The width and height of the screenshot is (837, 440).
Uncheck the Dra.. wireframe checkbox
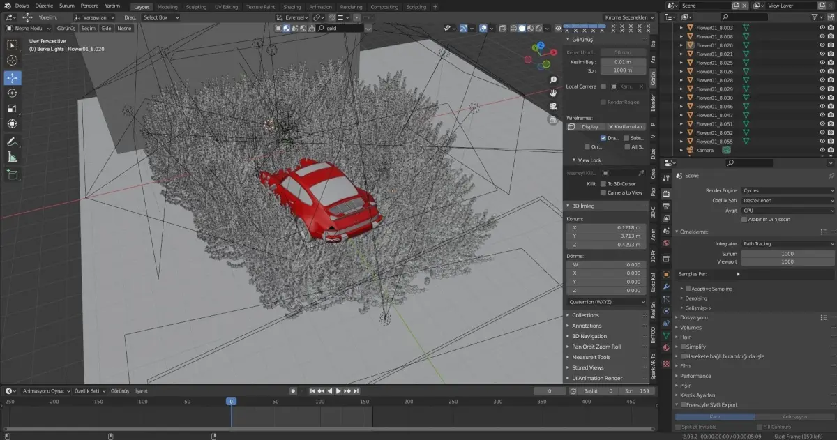(x=603, y=138)
